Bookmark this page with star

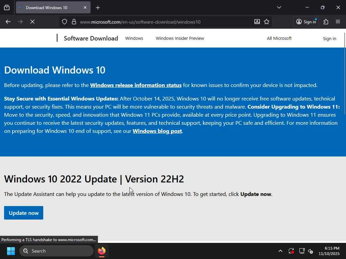tap(267, 22)
